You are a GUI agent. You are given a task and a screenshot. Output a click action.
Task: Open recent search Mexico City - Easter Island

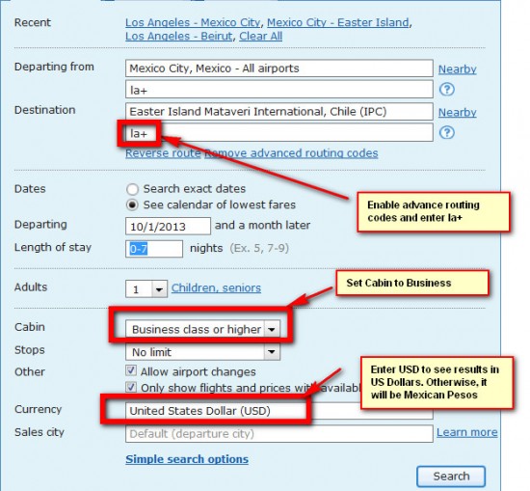[x=338, y=23]
